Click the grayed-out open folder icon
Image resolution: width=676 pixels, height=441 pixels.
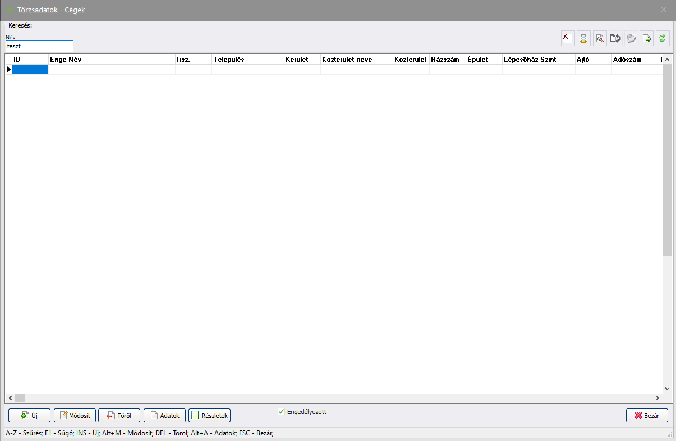tap(631, 38)
